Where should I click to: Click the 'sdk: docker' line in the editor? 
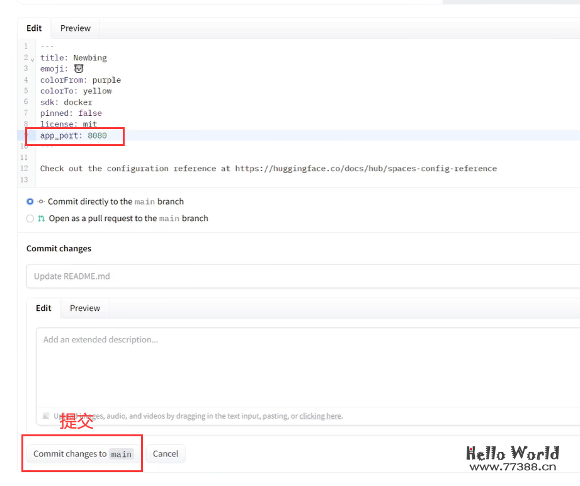[66, 102]
